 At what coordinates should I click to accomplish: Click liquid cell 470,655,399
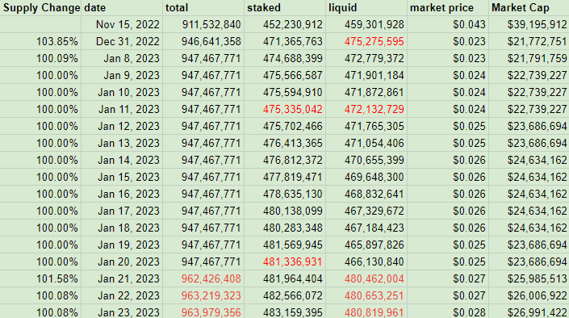tap(366, 160)
